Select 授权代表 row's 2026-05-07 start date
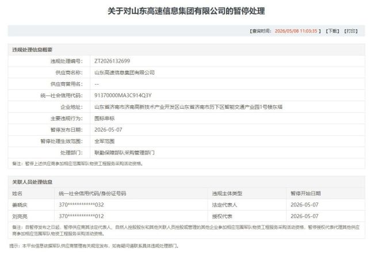Viewport: 374px width, 256px height. (304, 216)
